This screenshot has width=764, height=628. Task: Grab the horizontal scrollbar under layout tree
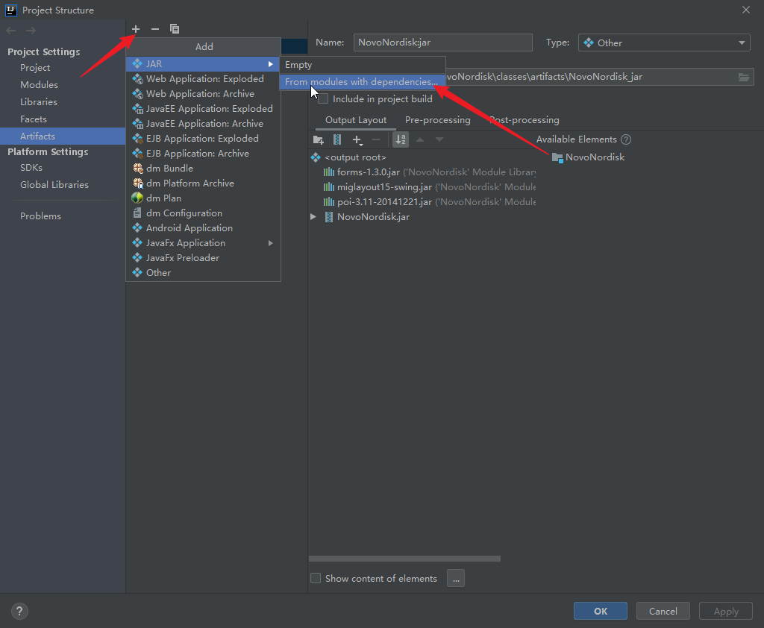(x=404, y=559)
